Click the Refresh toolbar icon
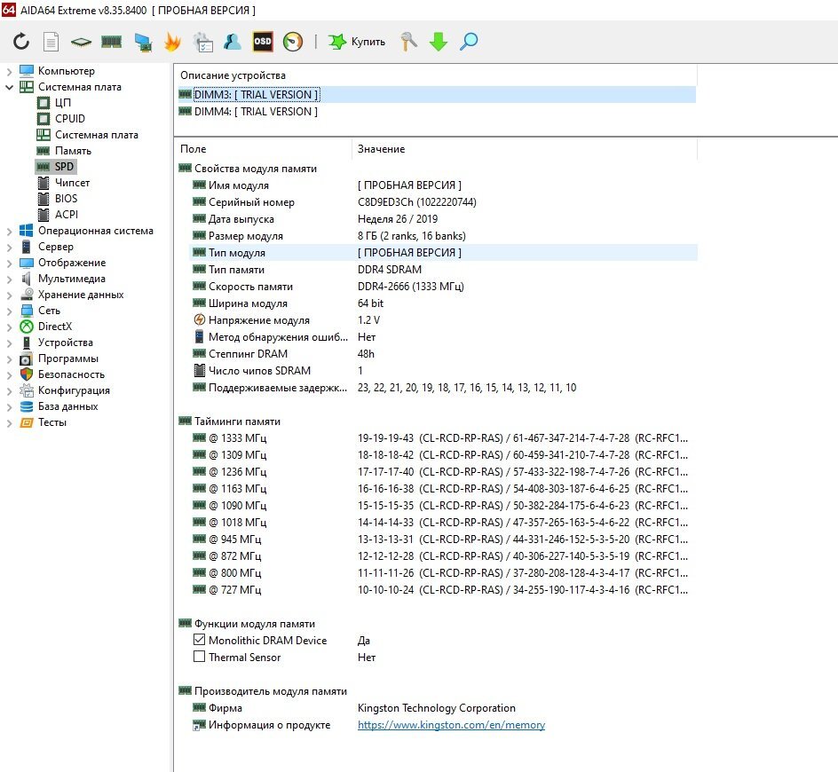Viewport: 838px width, 772px height. coord(21,42)
